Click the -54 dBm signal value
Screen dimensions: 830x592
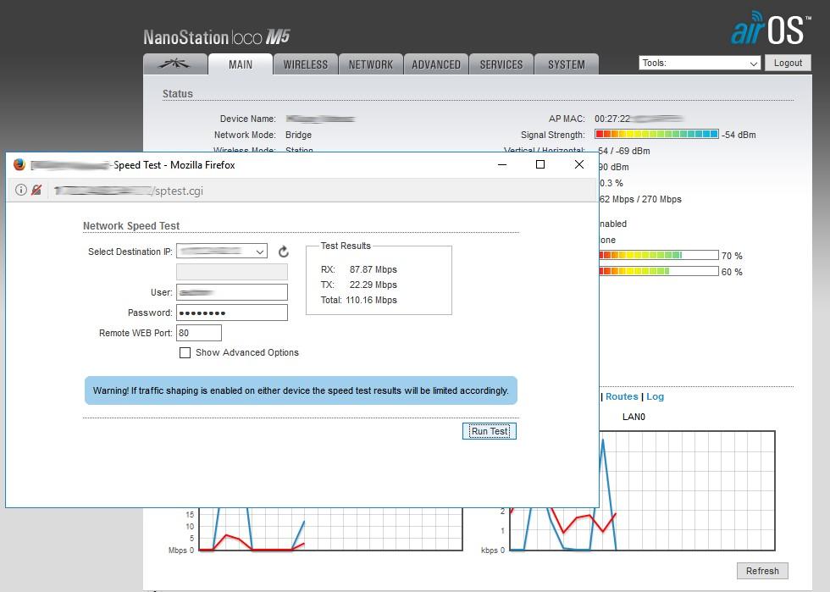click(x=739, y=135)
